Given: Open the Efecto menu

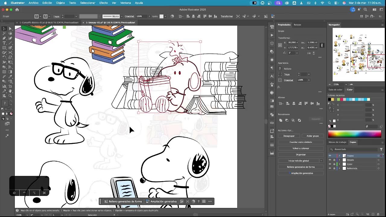Looking at the screenshot, I should pos(103,3).
